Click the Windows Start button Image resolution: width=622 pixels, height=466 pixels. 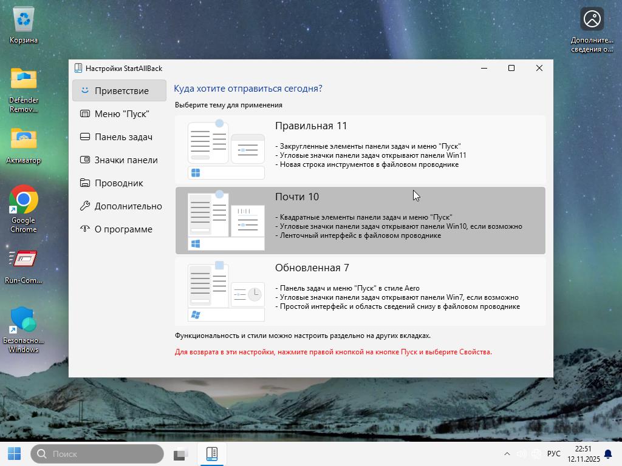14,454
